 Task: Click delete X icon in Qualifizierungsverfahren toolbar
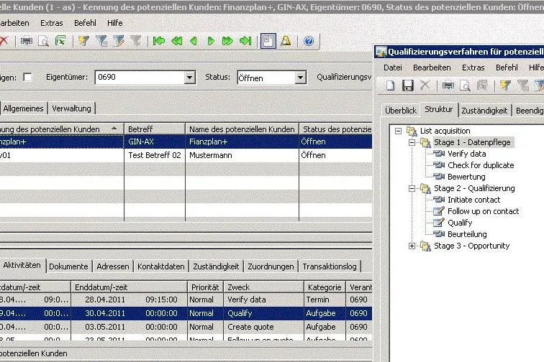coord(425,85)
